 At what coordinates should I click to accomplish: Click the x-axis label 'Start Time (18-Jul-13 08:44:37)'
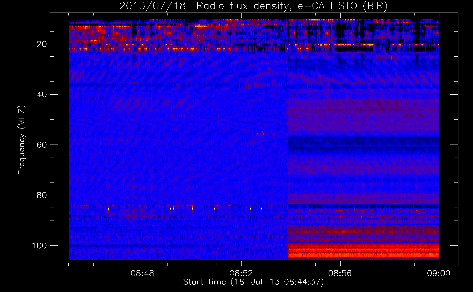(253, 282)
